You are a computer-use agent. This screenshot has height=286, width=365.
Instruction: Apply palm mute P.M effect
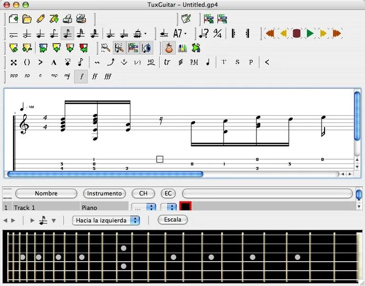point(194,62)
